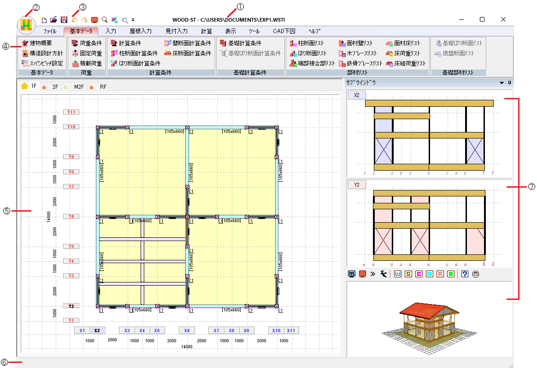The width and height of the screenshot is (537, 368).
Task: Toggle the green 'B' display button
Action: 450,274
